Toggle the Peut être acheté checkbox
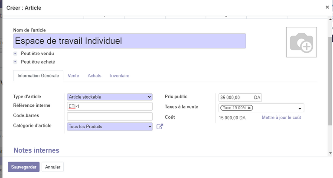The height and width of the screenshot is (178, 333). (16, 62)
